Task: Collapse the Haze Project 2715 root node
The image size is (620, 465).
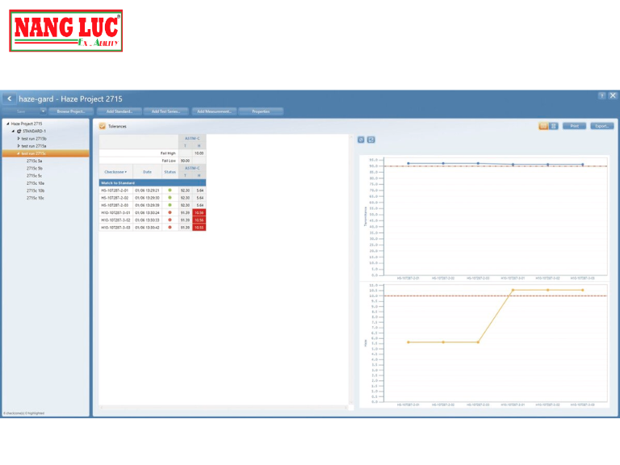Action: (7, 124)
